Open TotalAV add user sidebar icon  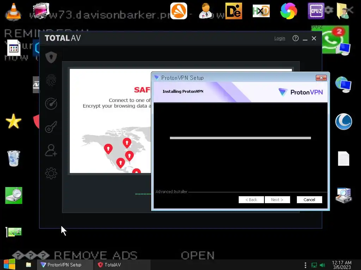coord(51,150)
